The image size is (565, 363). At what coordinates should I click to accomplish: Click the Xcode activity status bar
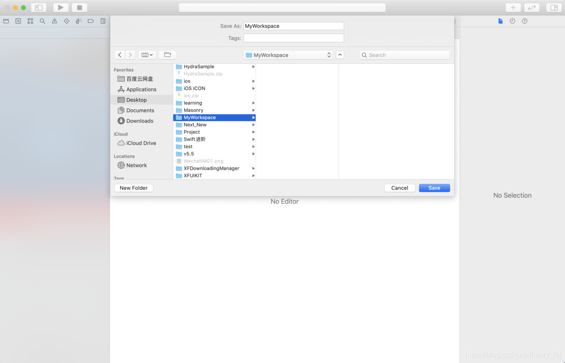pyautogui.click(x=282, y=8)
